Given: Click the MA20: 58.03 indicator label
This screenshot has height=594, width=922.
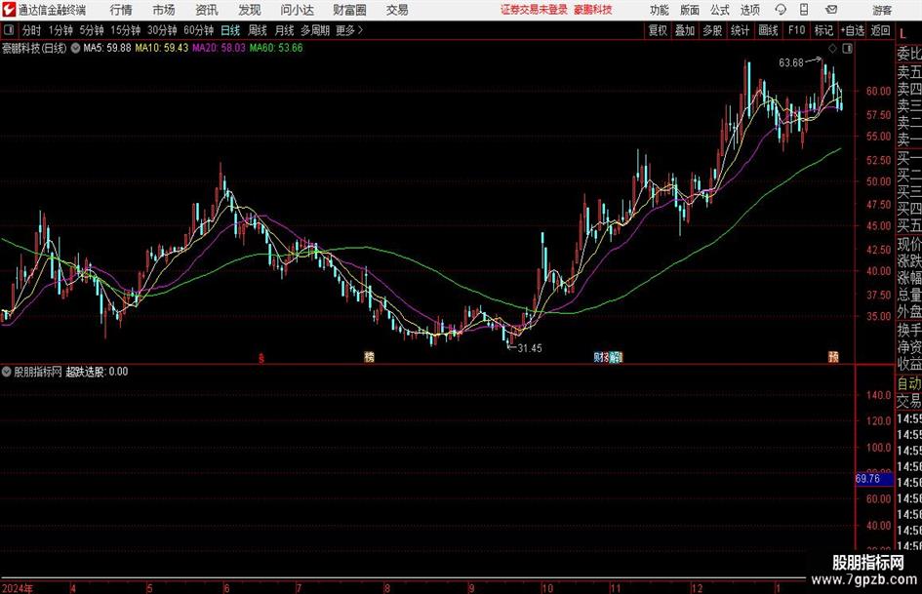Looking at the screenshot, I should click(x=219, y=48).
